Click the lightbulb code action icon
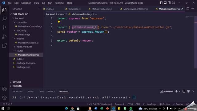This screenshot has width=197, height=111. coord(59,22)
